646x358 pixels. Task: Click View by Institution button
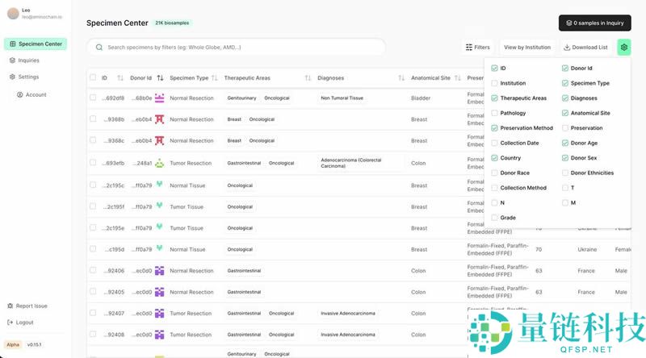(x=527, y=48)
